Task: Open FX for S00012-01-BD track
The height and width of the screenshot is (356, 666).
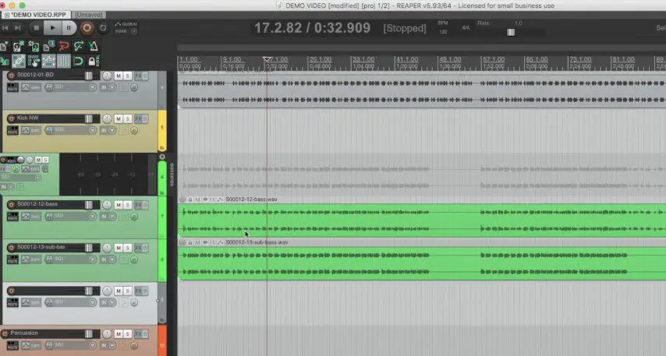Action: click(138, 75)
